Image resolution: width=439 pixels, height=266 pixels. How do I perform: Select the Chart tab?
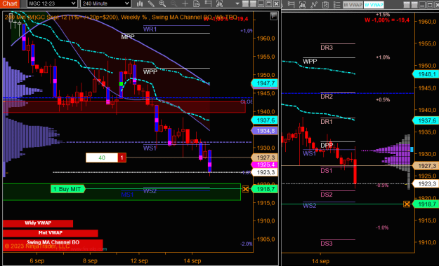click(x=10, y=3)
